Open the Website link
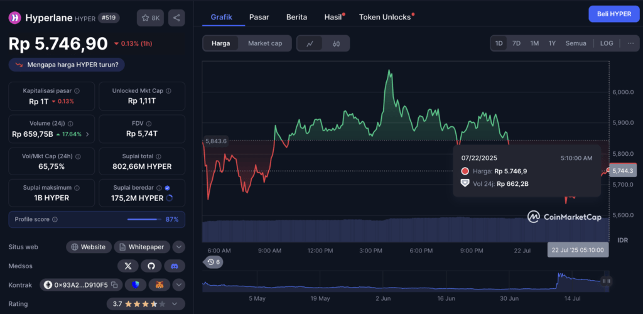The height and width of the screenshot is (314, 643). pyautogui.click(x=89, y=247)
